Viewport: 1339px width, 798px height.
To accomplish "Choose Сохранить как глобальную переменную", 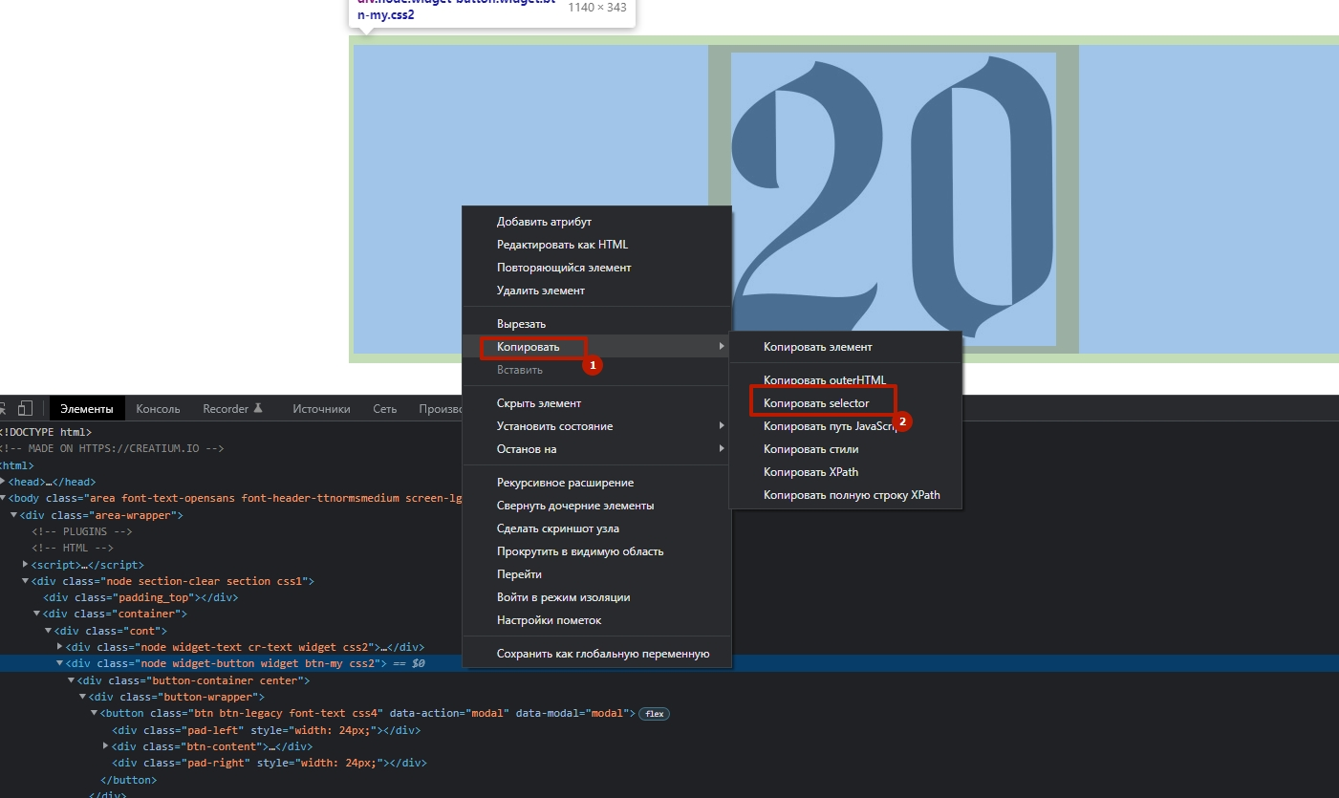I will (x=597, y=654).
